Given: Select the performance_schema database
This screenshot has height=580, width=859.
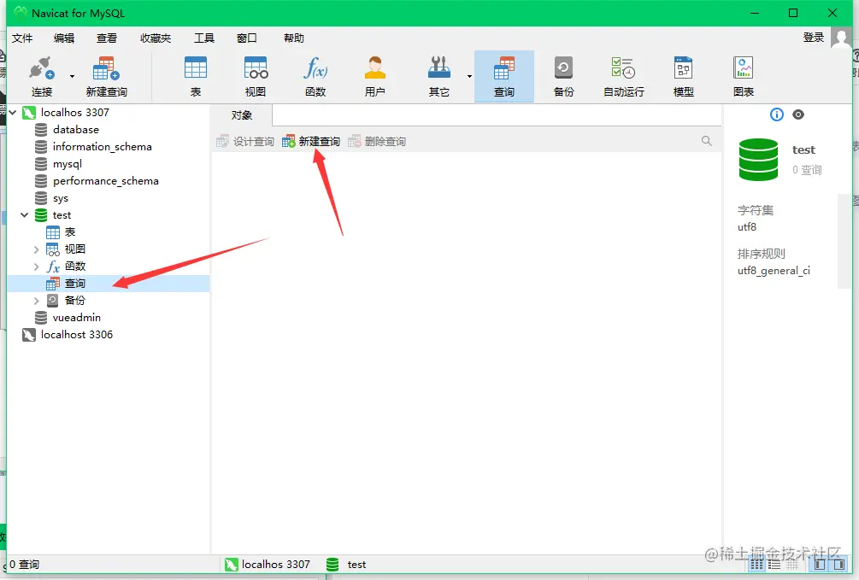Looking at the screenshot, I should (x=105, y=181).
